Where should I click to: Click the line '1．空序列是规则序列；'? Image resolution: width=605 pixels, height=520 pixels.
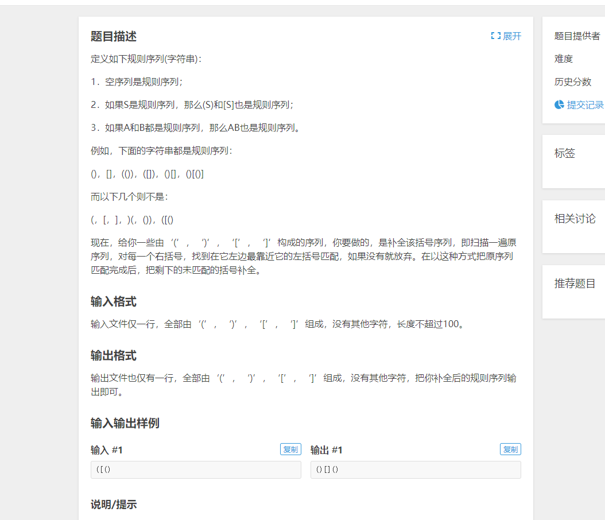137,82
